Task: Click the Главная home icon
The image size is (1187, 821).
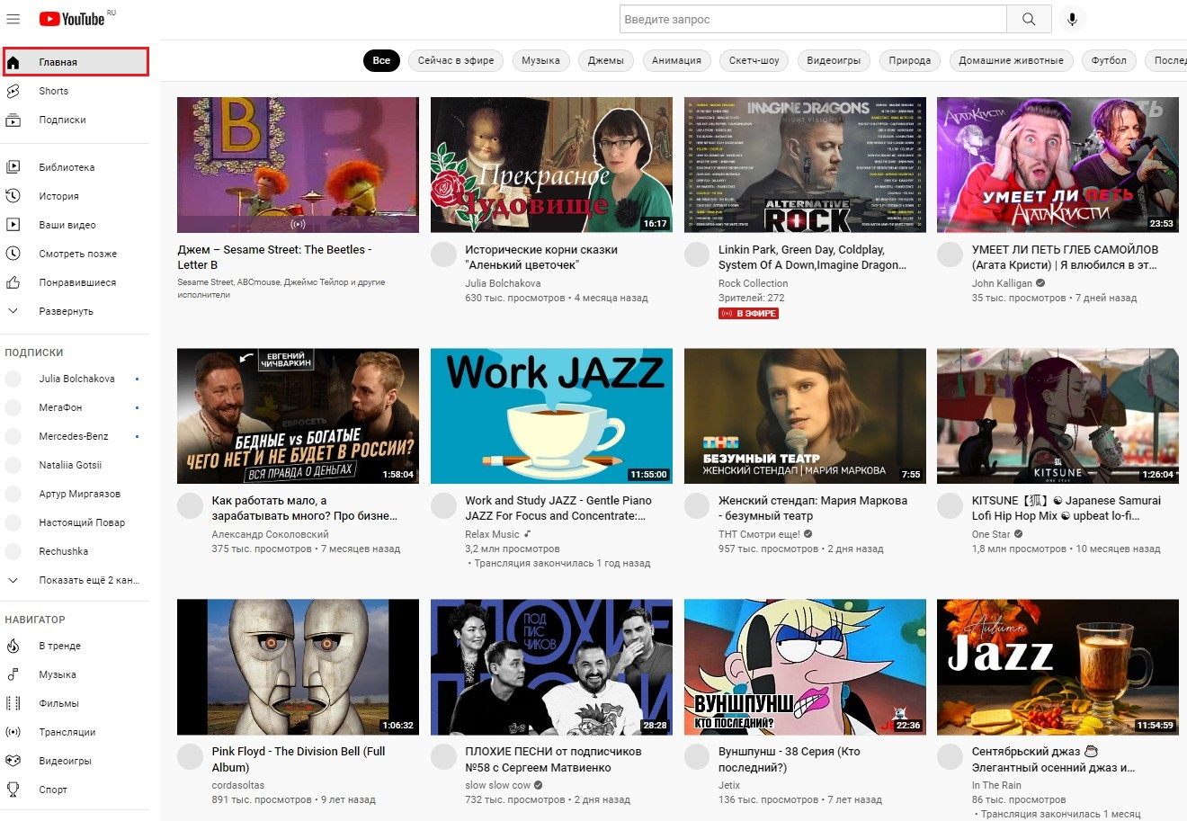Action: 13,62
